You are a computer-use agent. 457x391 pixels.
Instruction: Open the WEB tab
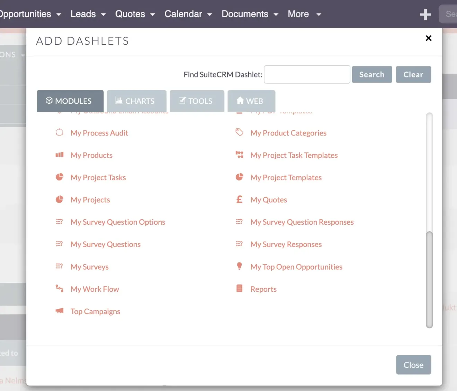(x=251, y=101)
